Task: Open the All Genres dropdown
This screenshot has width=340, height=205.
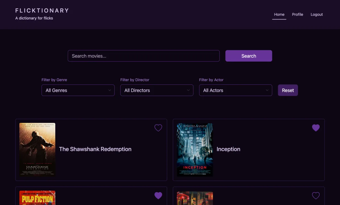Action: [78, 90]
